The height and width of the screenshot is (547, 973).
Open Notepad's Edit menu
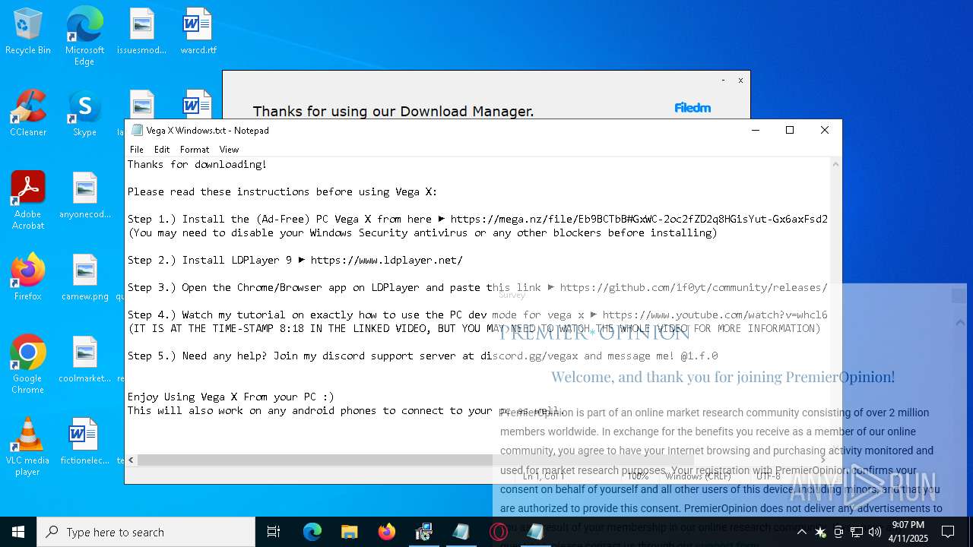pyautogui.click(x=162, y=150)
